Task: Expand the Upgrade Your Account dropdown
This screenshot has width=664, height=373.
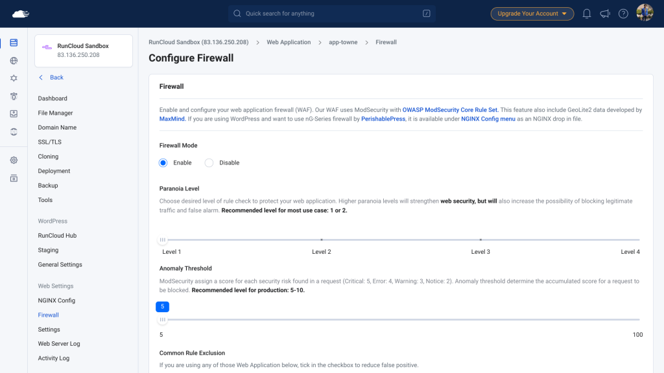Action: [x=532, y=14]
